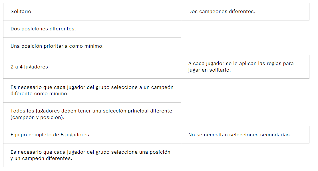The height and width of the screenshot is (171, 318).
Task: Click "Todos los jugadores deben tener" row
Action: click(x=92, y=114)
